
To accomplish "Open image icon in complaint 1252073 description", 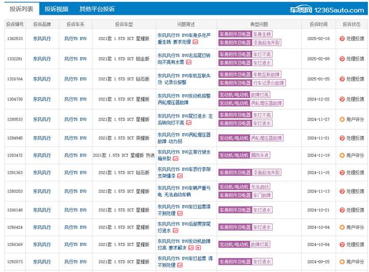I will (x=180, y=265).
